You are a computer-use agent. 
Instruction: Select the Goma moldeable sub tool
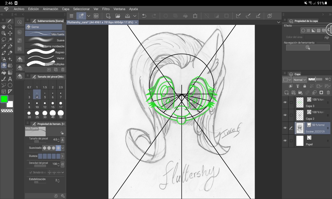(x=45, y=46)
